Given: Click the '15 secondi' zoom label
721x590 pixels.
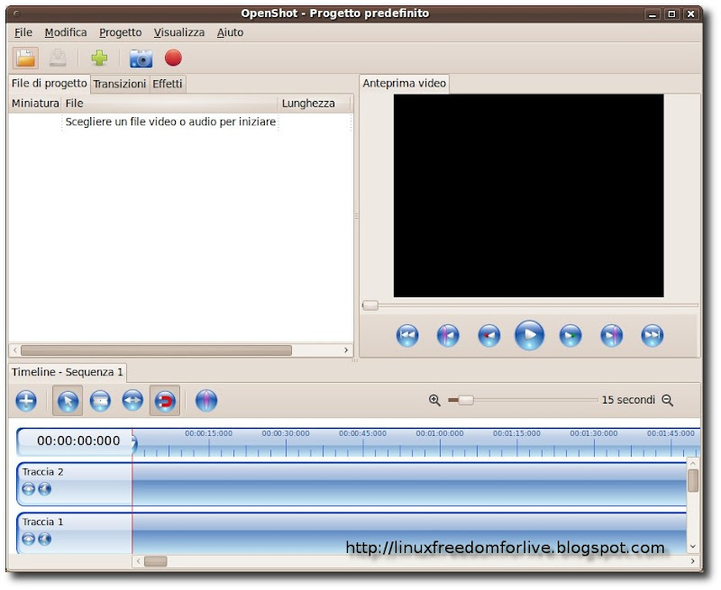Looking at the screenshot, I should click(x=628, y=400).
